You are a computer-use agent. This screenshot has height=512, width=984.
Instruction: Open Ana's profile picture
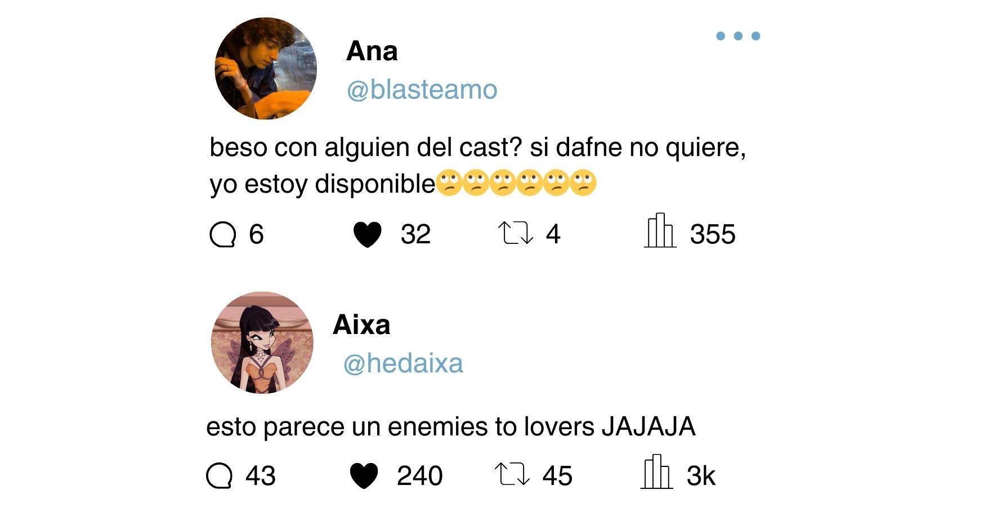click(x=266, y=68)
